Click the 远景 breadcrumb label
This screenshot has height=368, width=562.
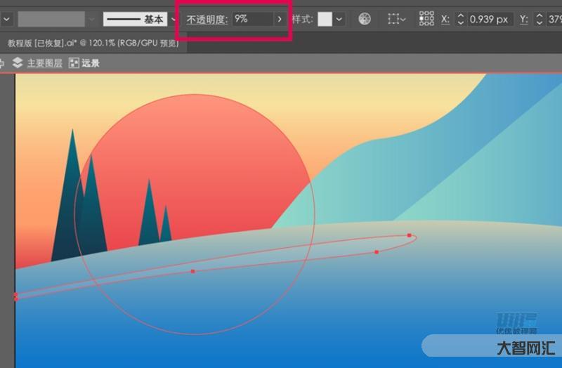[91, 63]
